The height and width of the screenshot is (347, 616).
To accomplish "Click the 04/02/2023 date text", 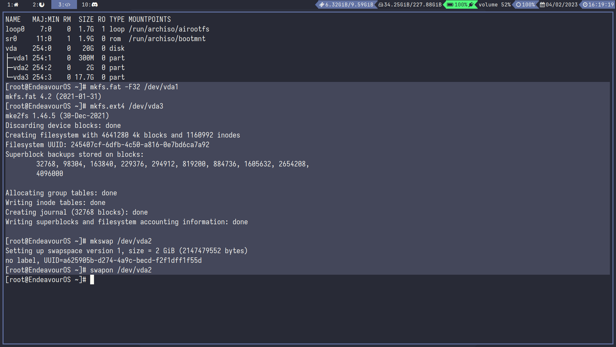I will point(561,4).
